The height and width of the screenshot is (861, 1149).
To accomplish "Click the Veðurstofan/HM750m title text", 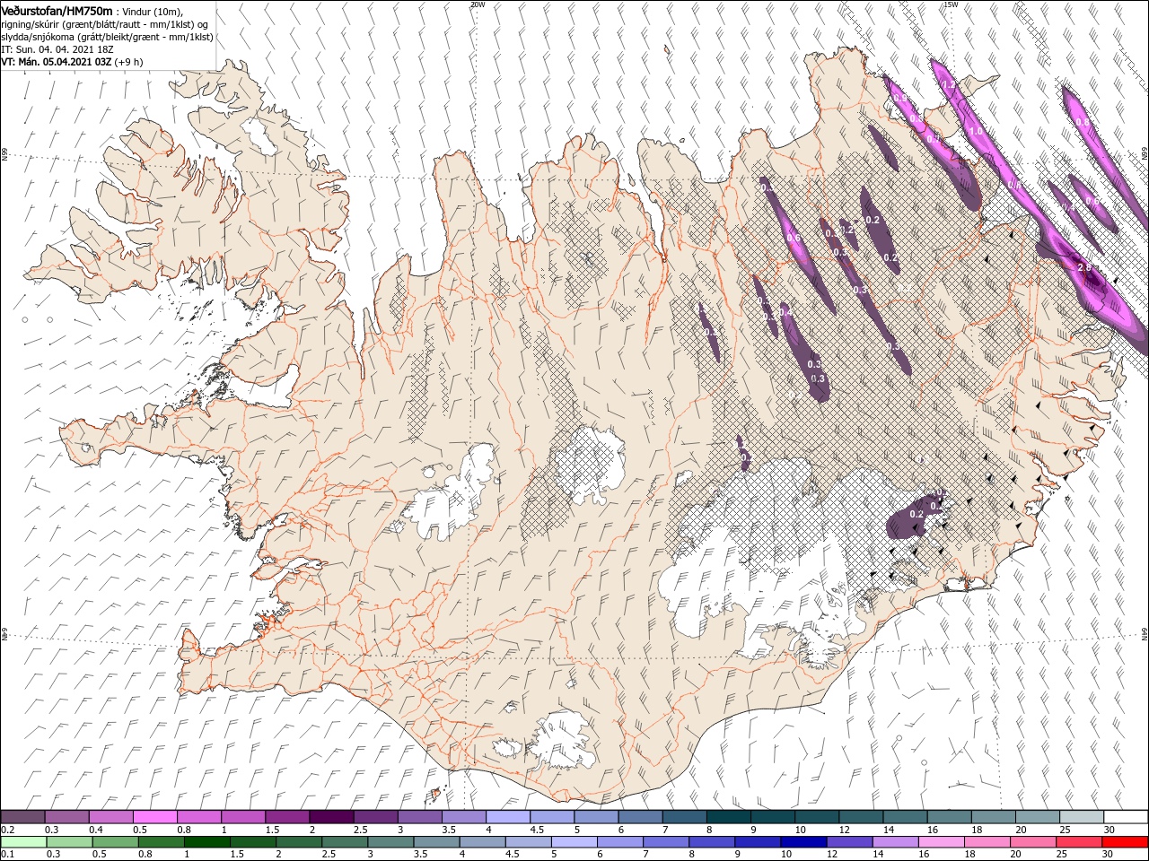I will (x=57, y=10).
